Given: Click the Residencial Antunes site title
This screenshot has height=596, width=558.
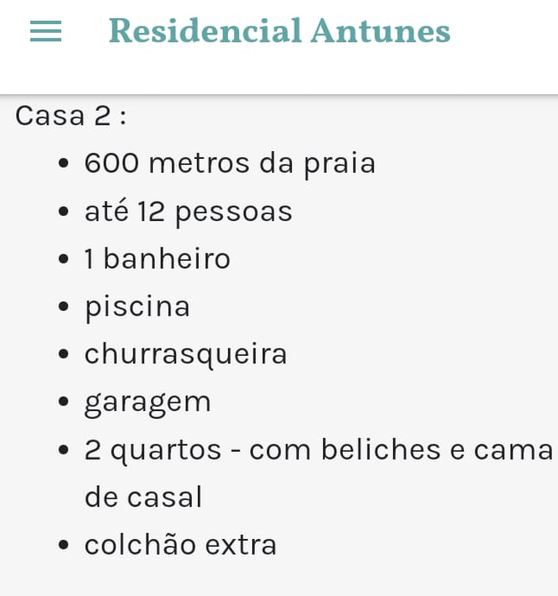Looking at the screenshot, I should [x=279, y=32].
